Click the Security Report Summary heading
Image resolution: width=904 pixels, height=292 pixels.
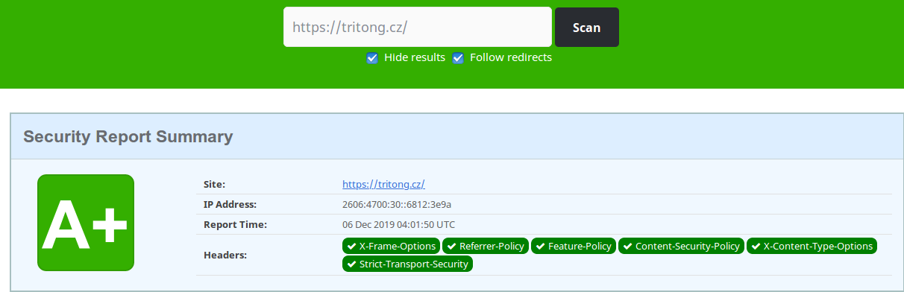pos(128,137)
